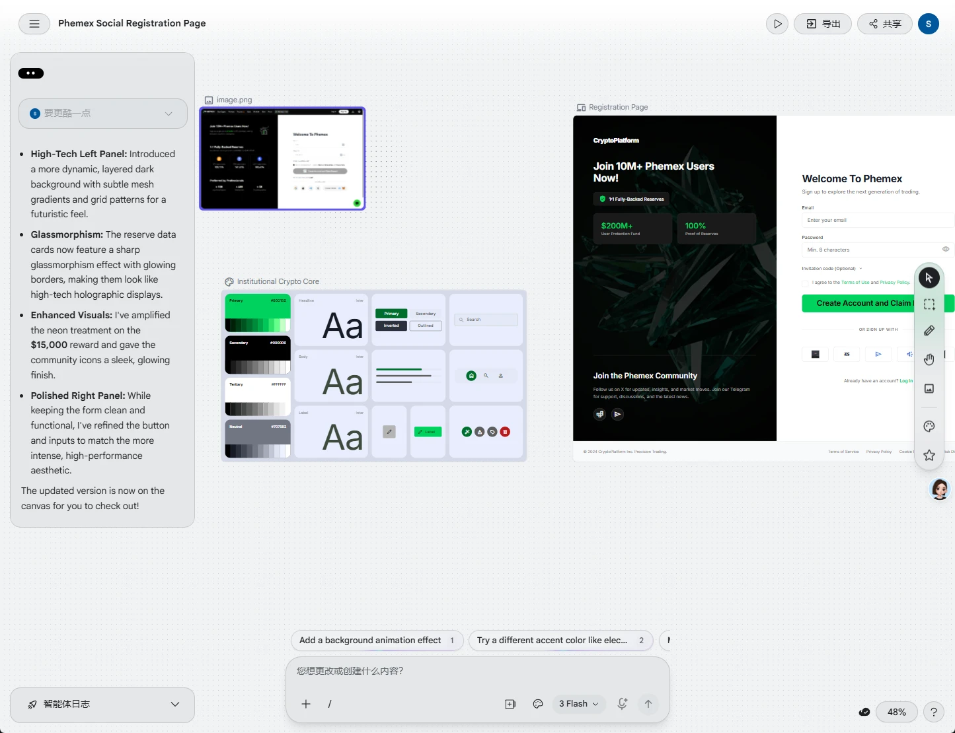Click the first dark social sign-up button
The height and width of the screenshot is (733, 955).
pos(815,355)
